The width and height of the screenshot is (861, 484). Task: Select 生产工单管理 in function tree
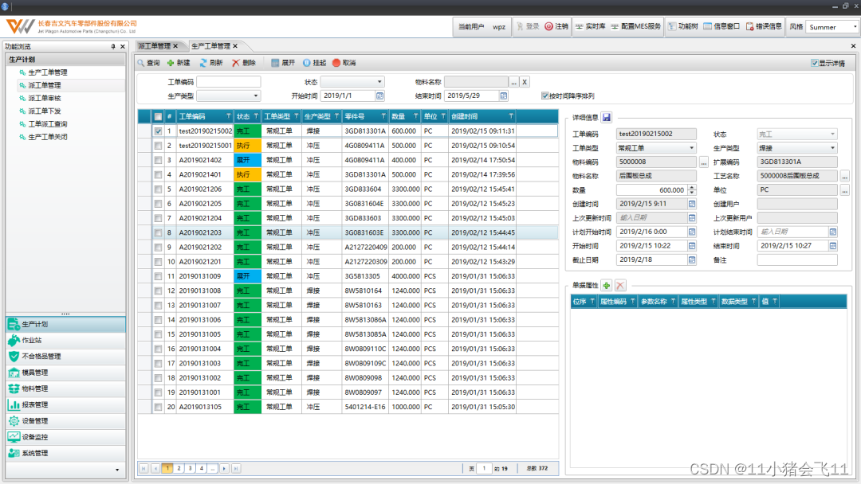48,72
